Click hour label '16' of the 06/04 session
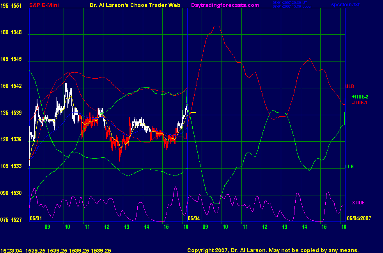 [x=344, y=227]
